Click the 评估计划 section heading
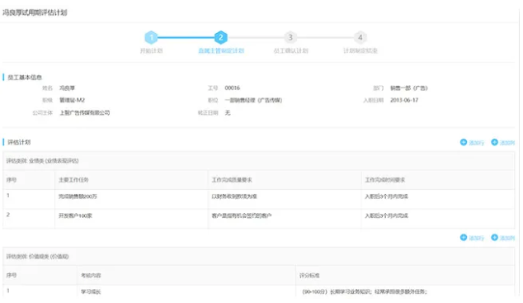 click(x=19, y=142)
